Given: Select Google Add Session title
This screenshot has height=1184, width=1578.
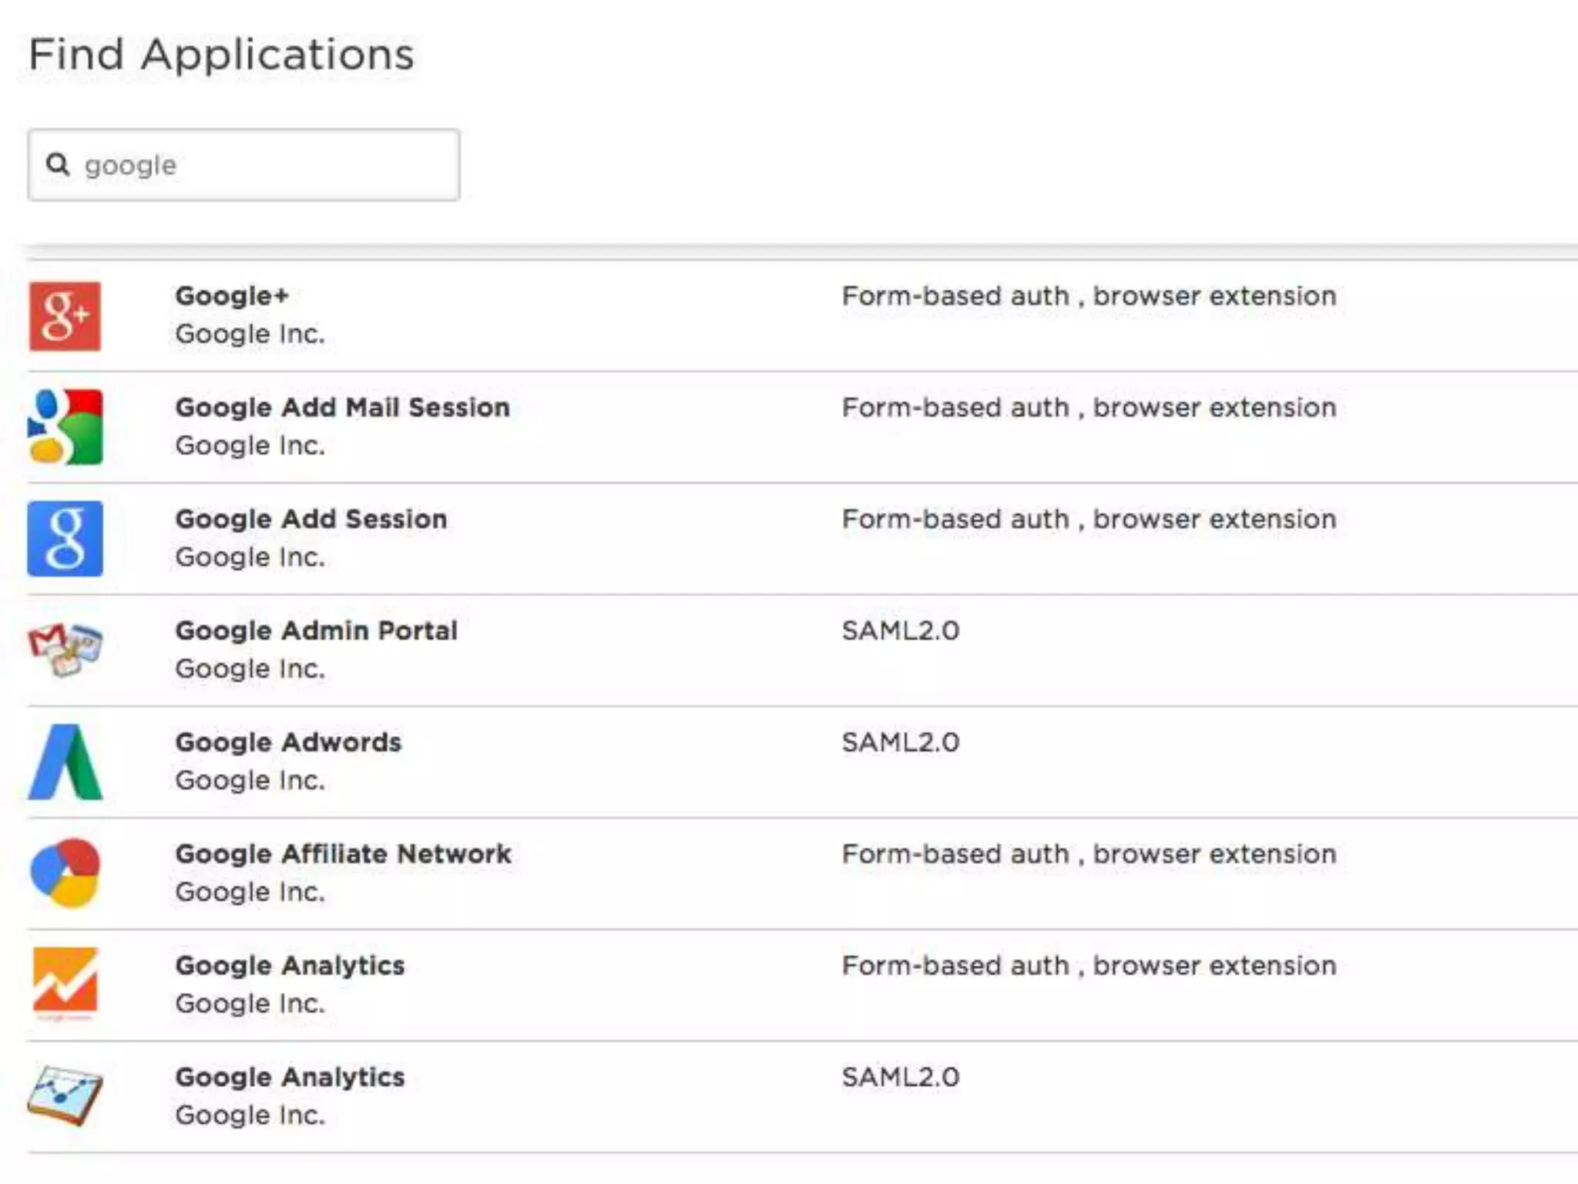Looking at the screenshot, I should pos(311,519).
